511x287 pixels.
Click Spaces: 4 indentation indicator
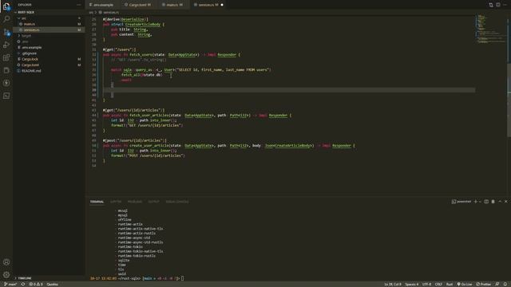pyautogui.click(x=412, y=285)
